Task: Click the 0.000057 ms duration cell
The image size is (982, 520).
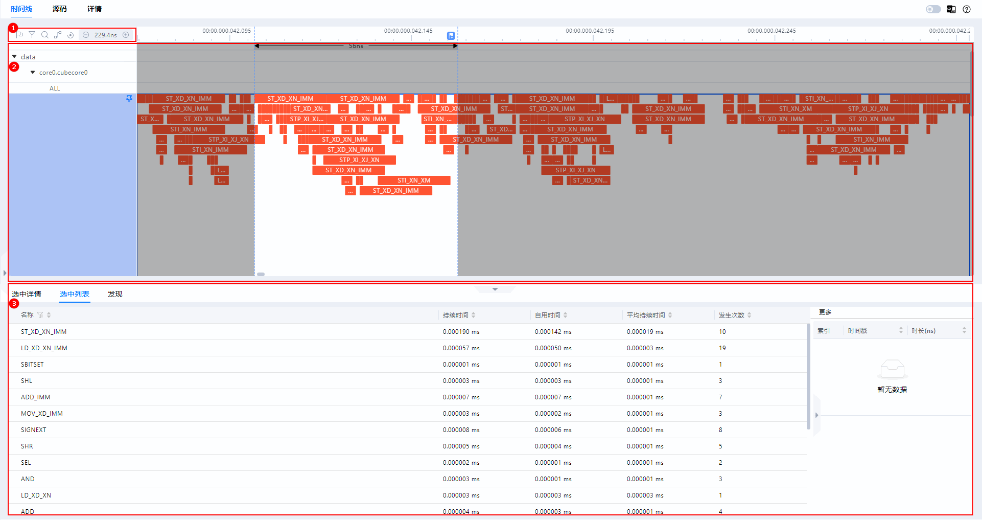Action: (461, 348)
